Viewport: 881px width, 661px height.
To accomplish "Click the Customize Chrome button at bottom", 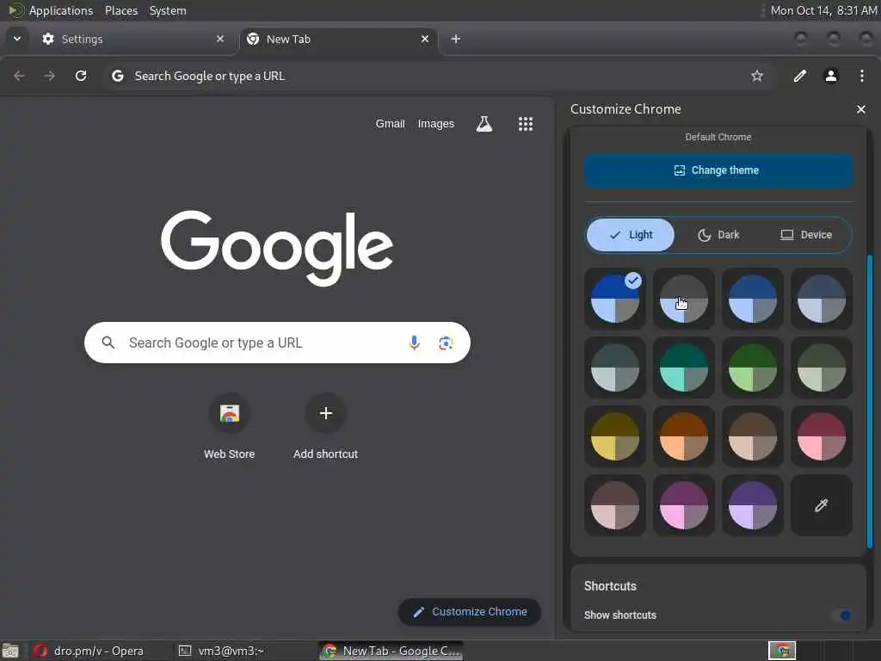I will (x=470, y=612).
